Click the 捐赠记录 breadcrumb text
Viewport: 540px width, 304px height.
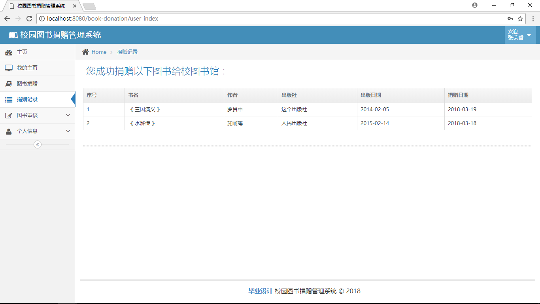pyautogui.click(x=127, y=52)
